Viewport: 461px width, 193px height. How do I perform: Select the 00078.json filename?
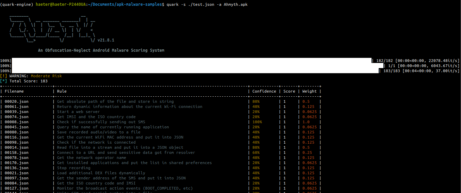coord(17,158)
